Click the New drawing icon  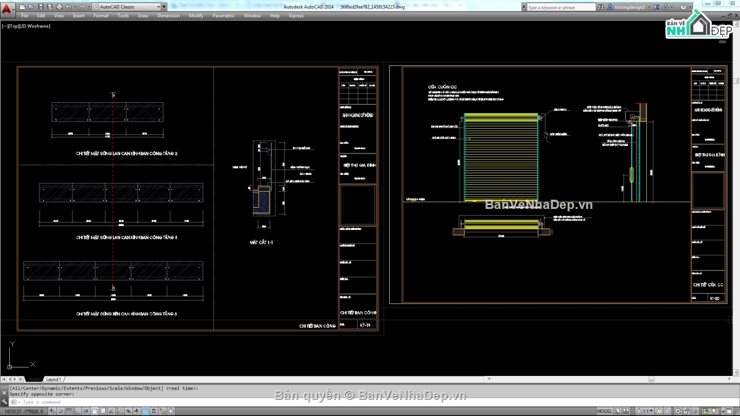pyautogui.click(x=23, y=7)
